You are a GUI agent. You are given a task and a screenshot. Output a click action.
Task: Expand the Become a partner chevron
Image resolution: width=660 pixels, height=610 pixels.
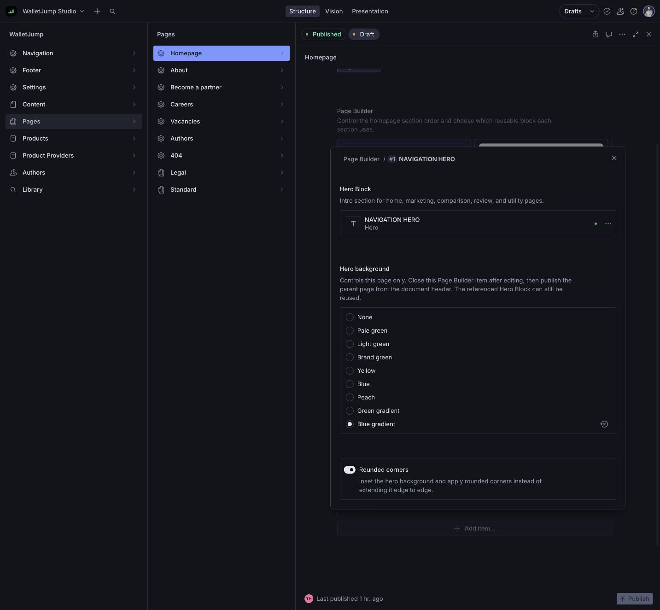pyautogui.click(x=282, y=87)
